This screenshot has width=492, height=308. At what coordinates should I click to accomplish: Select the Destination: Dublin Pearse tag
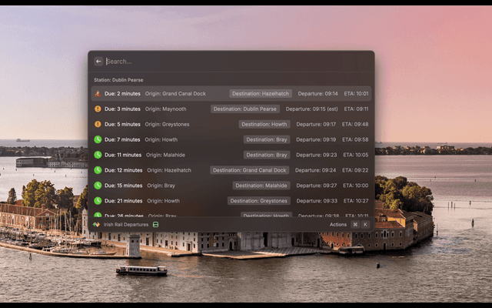[245, 109]
